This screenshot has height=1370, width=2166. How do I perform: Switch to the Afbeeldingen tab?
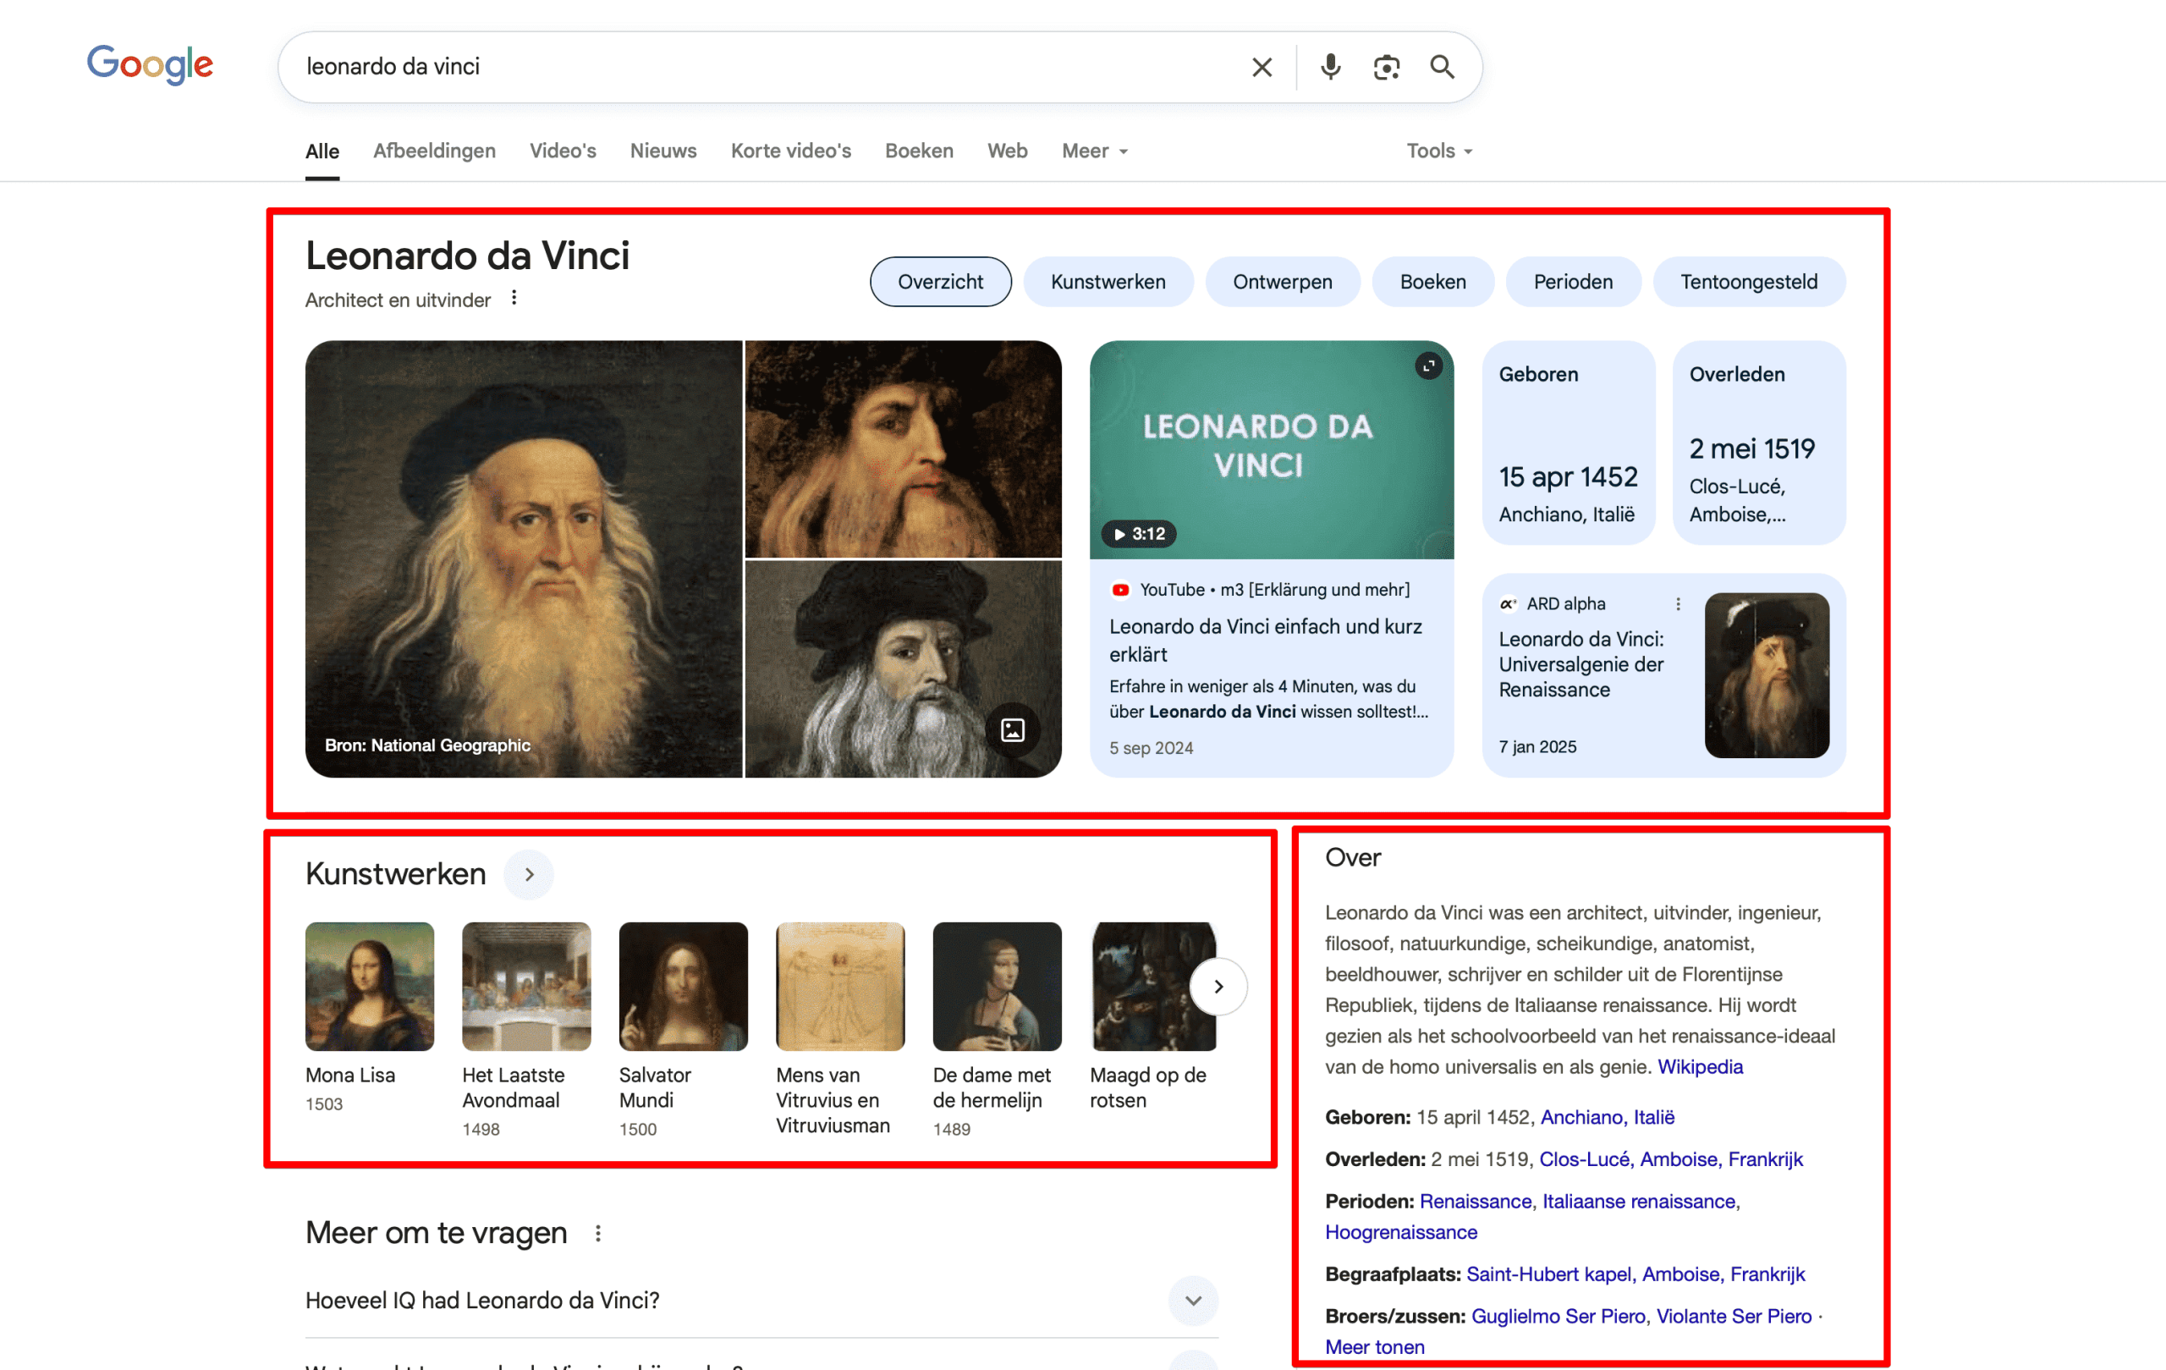(x=434, y=151)
